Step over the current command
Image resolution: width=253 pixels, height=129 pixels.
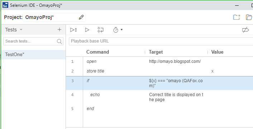click(101, 30)
